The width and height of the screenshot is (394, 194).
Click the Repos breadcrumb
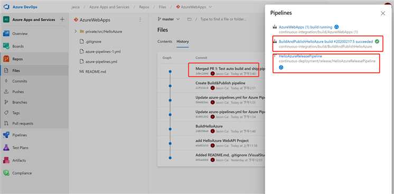coord(144,7)
